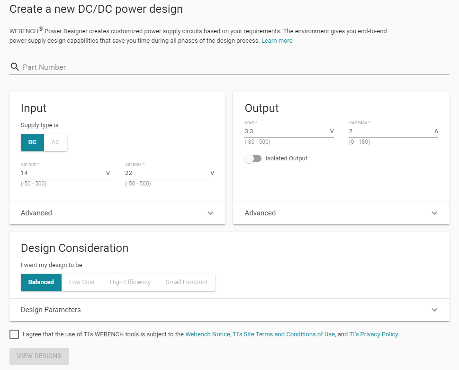
Task: Choose the Low Cost design option
Action: [82, 282]
